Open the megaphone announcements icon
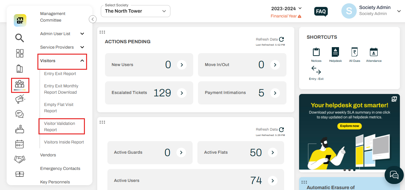 click(19, 99)
